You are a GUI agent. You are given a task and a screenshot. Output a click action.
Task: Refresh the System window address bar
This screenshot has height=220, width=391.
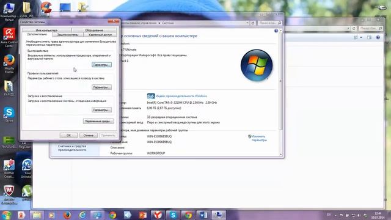(x=253, y=23)
